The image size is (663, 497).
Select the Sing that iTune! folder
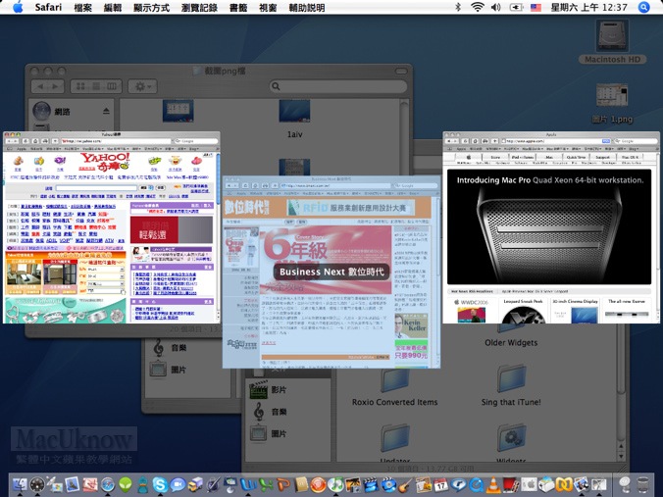pyautogui.click(x=511, y=385)
